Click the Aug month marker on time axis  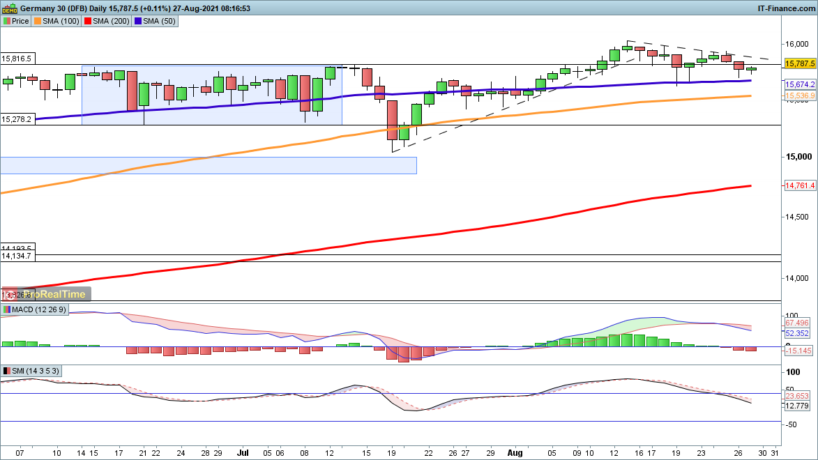click(x=515, y=452)
